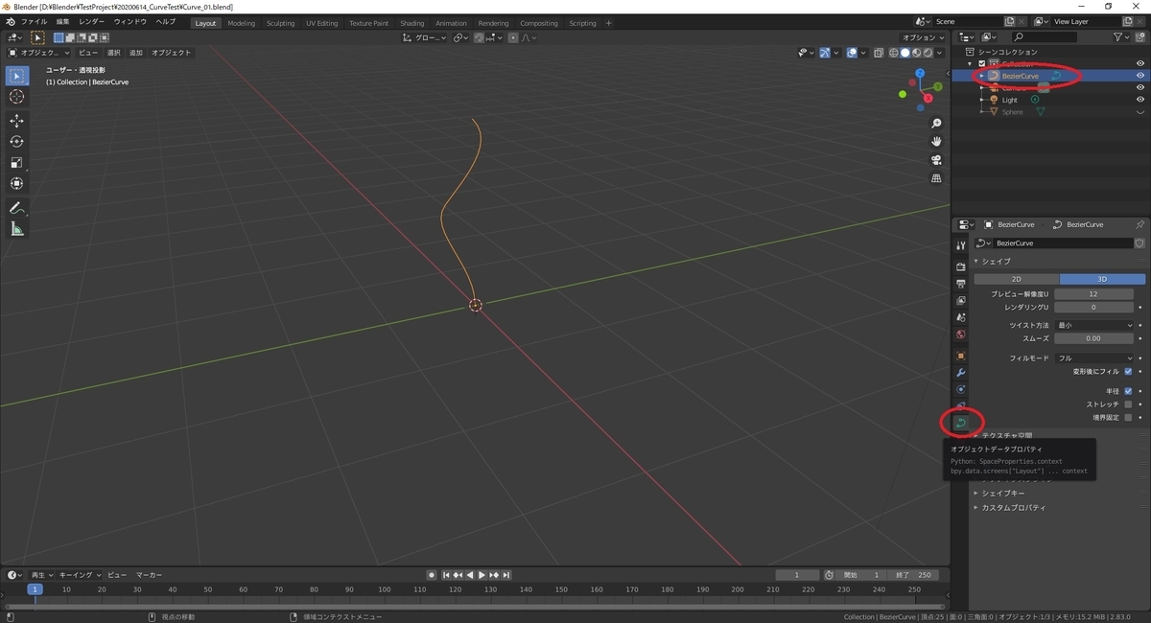Toggle the 半径 checkbox
The width and height of the screenshot is (1151, 623).
point(1128,391)
